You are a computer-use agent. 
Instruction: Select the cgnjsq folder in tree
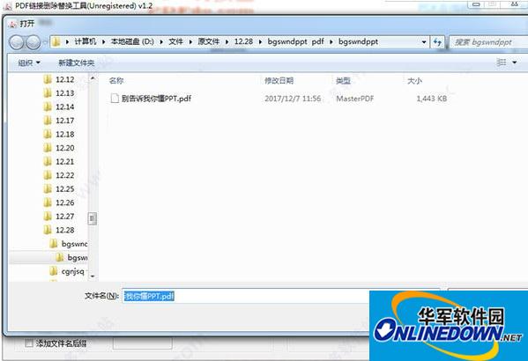click(73, 271)
